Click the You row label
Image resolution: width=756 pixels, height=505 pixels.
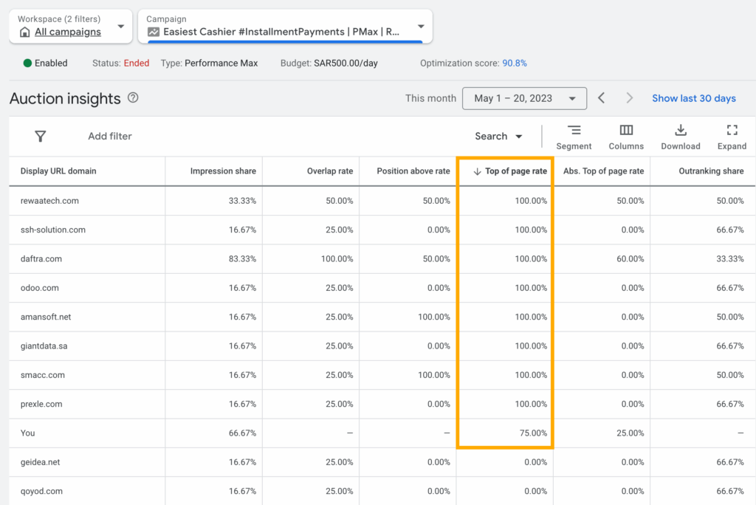(27, 433)
